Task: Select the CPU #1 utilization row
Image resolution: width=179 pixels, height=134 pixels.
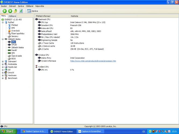Action: (x=56, y=70)
